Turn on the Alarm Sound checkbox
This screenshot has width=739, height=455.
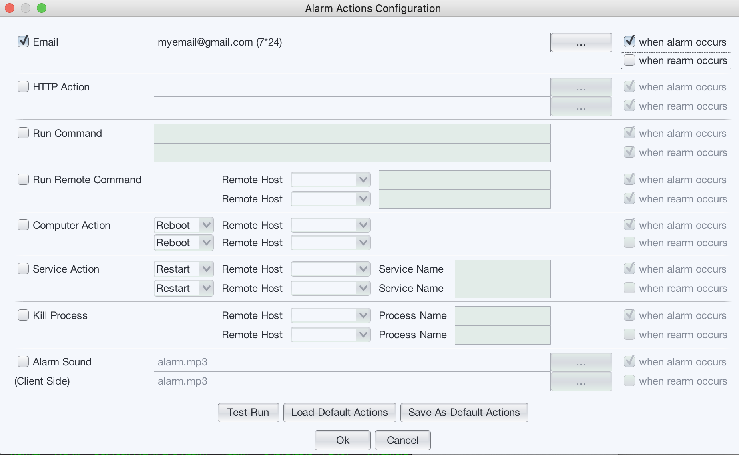click(23, 361)
